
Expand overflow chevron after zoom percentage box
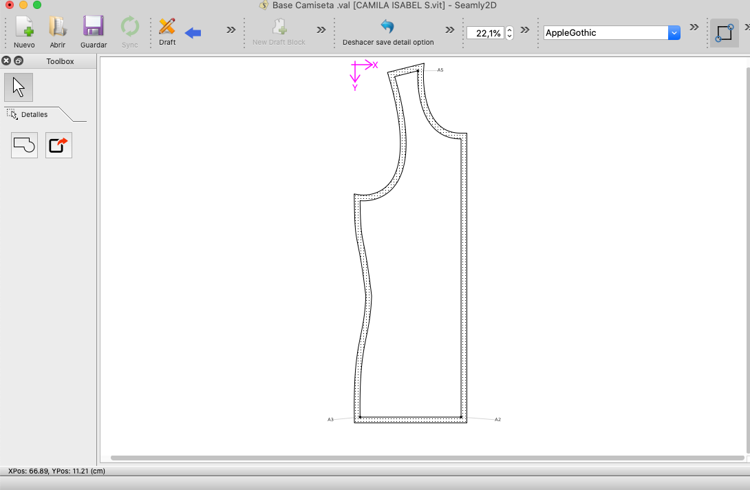tap(525, 30)
